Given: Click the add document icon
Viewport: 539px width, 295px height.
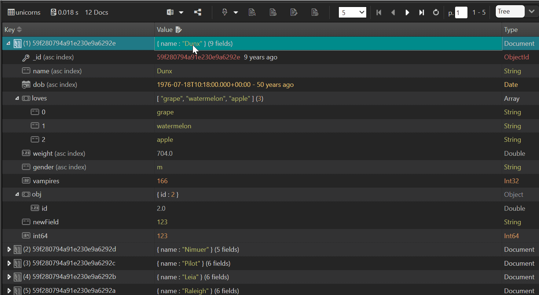Looking at the screenshot, I should (273, 12).
